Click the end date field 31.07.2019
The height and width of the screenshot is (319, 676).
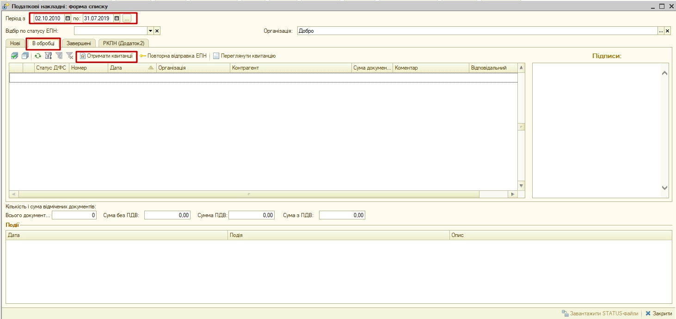pos(98,18)
